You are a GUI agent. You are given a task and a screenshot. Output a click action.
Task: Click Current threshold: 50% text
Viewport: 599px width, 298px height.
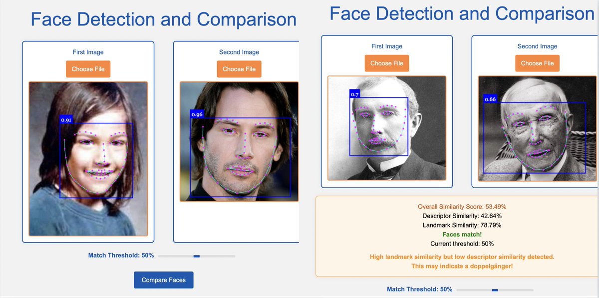click(x=462, y=244)
